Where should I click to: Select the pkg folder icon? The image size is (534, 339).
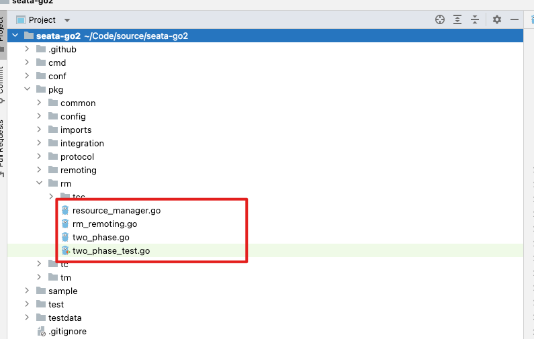click(x=41, y=89)
